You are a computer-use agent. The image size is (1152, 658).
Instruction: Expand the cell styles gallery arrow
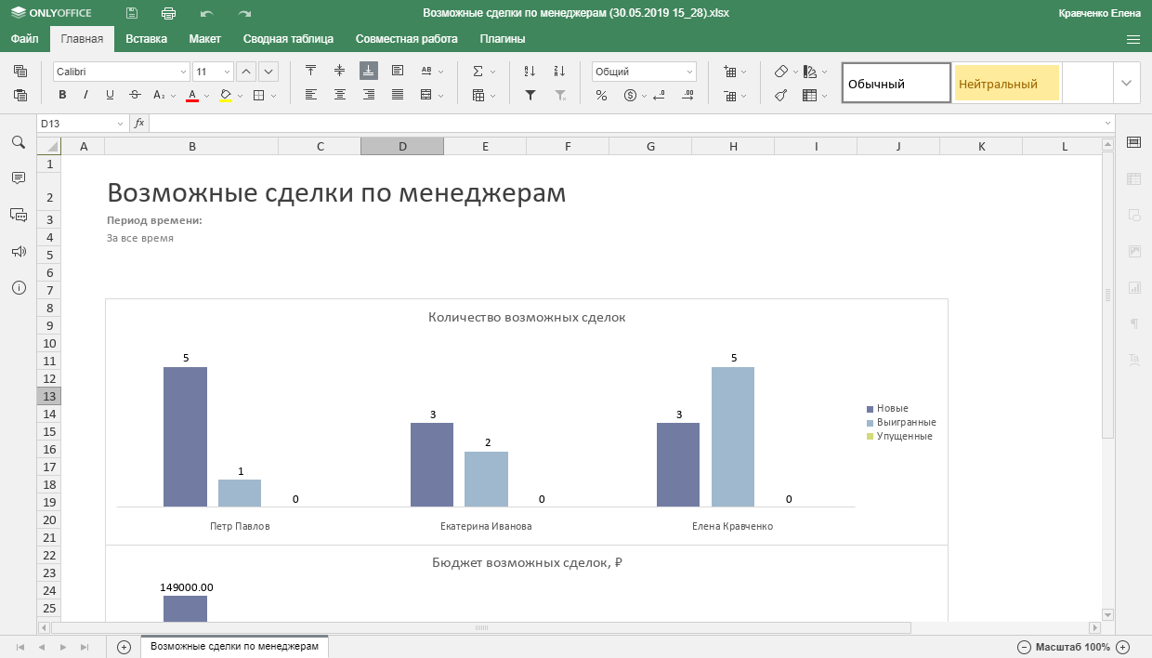tap(1127, 83)
